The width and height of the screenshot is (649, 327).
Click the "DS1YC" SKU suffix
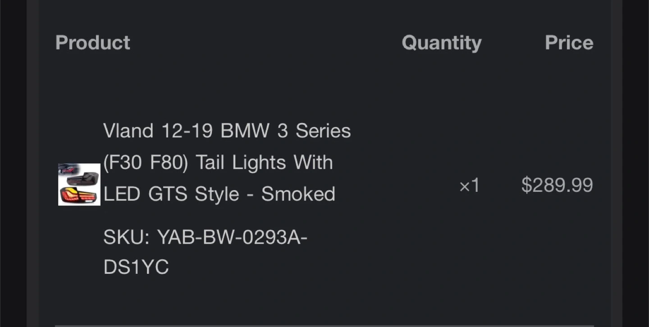(136, 267)
